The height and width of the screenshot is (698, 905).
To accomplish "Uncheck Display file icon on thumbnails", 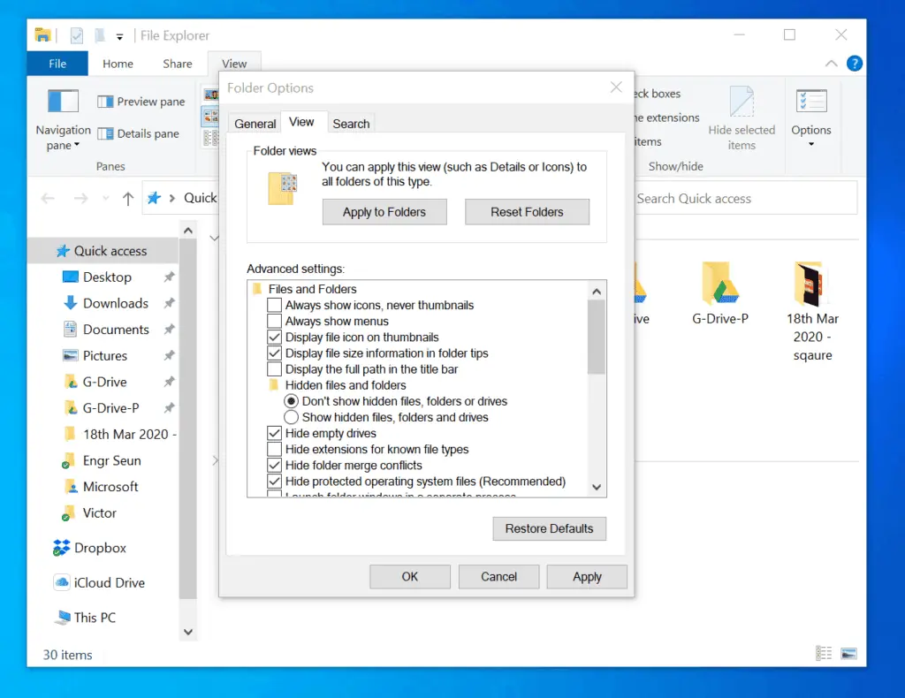I will [275, 338].
